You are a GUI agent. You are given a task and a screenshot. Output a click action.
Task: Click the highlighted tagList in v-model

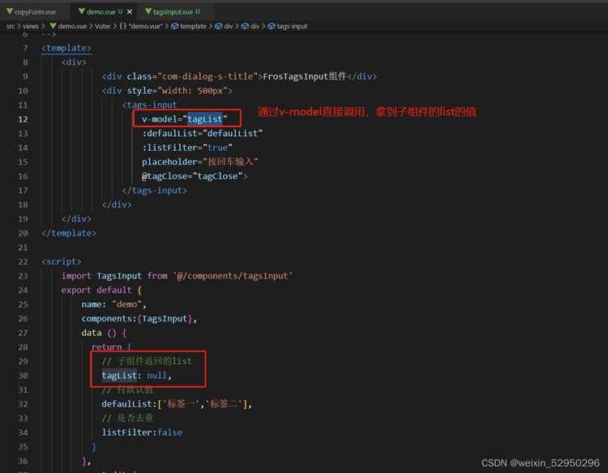[205, 119]
